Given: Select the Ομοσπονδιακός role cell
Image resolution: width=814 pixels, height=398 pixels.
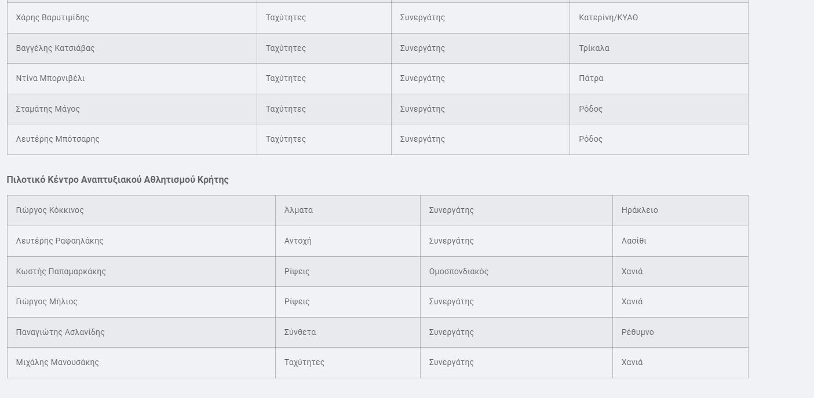Looking at the screenshot, I should click(458, 272).
